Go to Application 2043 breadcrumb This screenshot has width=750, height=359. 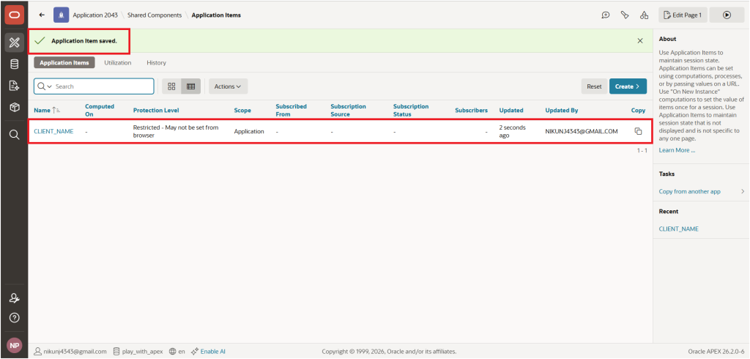[95, 15]
